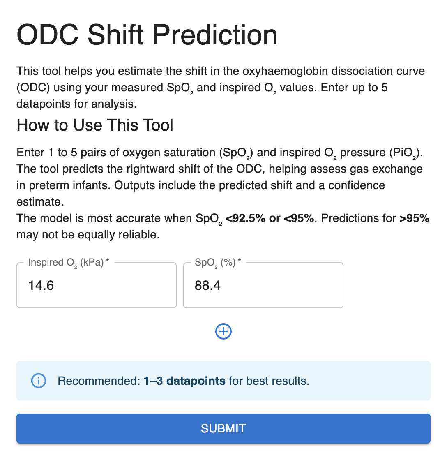Click the word "Recommended:" in the banner
The image size is (447, 453).
[x=99, y=381]
